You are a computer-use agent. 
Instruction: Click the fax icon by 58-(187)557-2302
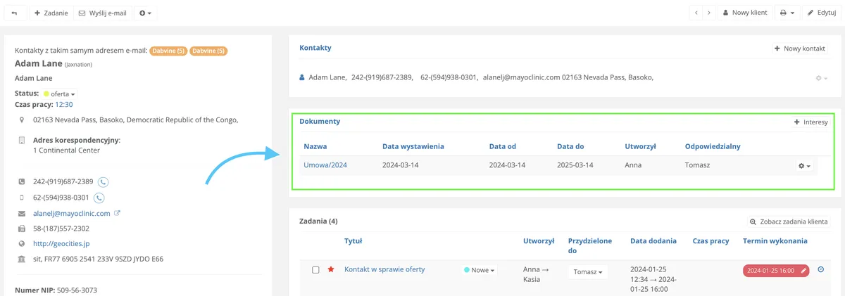22,229
